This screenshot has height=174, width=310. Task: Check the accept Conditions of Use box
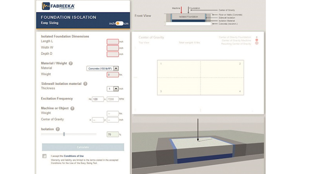44,156
